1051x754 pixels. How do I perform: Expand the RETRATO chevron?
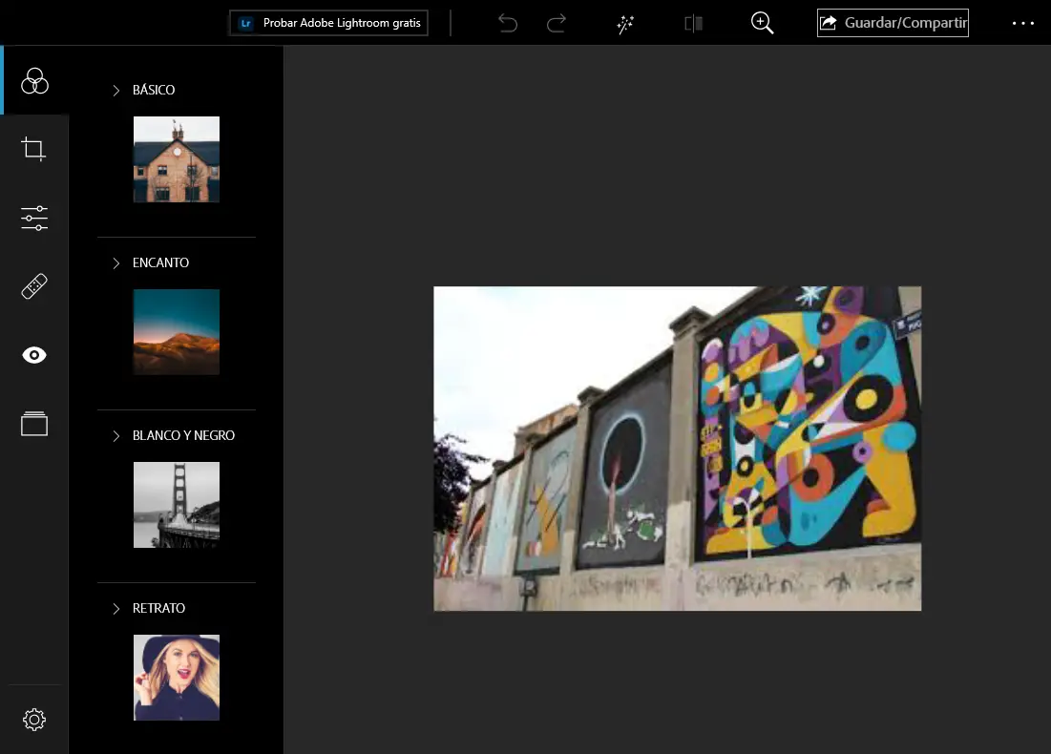click(x=116, y=609)
